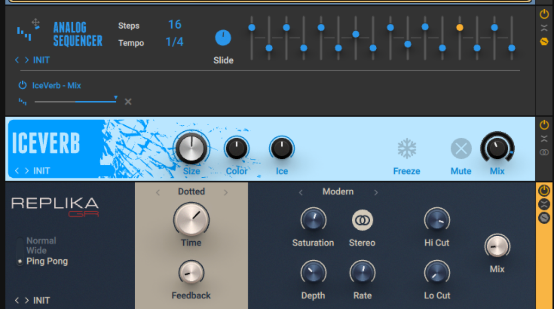554x309 pixels.
Task: Click the Replika Mix knob
Action: 497,246
